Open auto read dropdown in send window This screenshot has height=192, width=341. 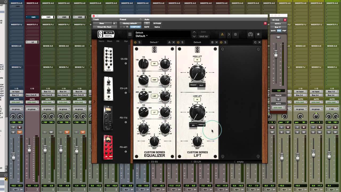[x=278, y=107]
